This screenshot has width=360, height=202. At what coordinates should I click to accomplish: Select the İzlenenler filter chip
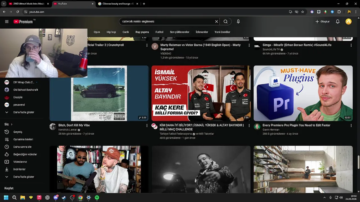tap(202, 32)
